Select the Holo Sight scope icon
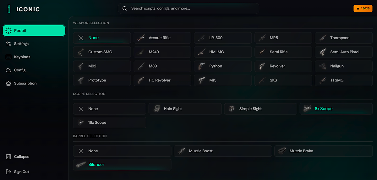 tap(156, 109)
